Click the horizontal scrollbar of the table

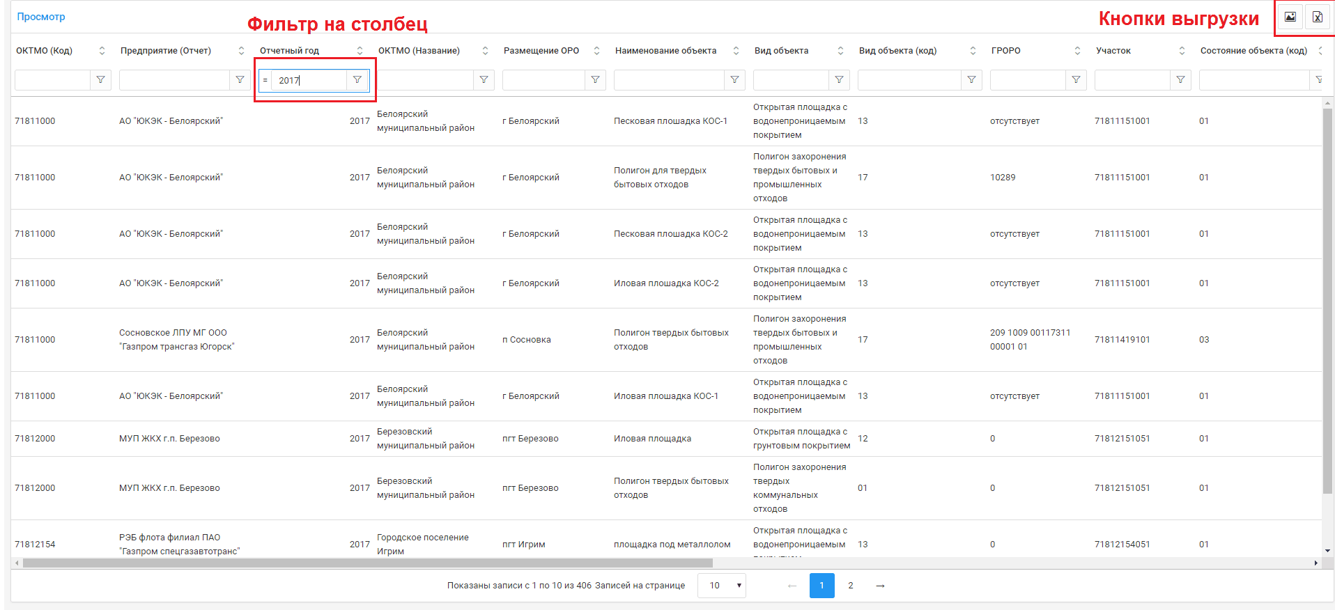[367, 563]
